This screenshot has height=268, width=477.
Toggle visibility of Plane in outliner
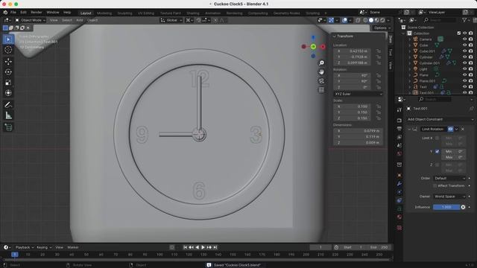tap(464, 74)
